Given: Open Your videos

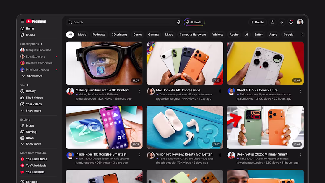Looking at the screenshot, I should (31, 104).
